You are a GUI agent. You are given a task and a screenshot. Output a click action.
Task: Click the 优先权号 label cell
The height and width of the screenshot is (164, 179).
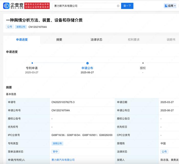(x=28, y=127)
